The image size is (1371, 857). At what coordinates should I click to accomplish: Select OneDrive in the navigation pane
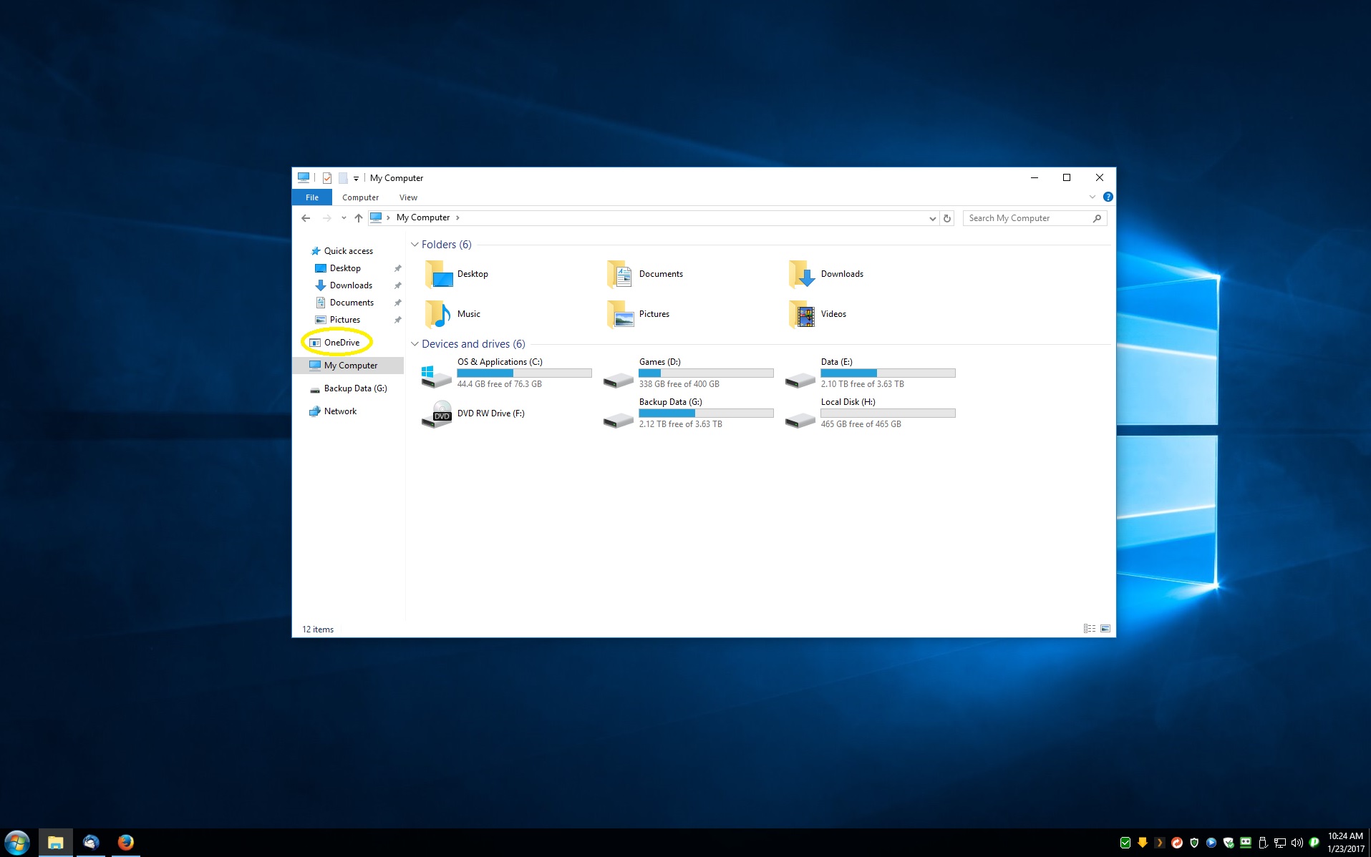[x=341, y=343]
